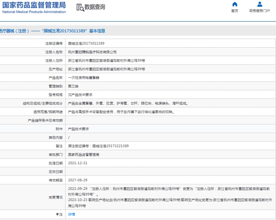Click the 原注册证编号 remark value
276x220 pixels.
[x=98, y=146]
